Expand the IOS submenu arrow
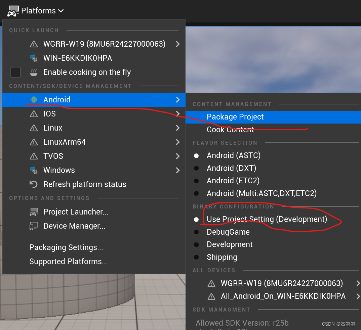361x330 pixels. click(x=178, y=114)
